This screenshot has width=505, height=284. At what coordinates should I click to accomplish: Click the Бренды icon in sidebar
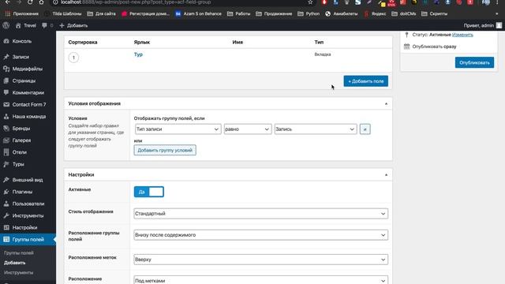(x=6, y=128)
